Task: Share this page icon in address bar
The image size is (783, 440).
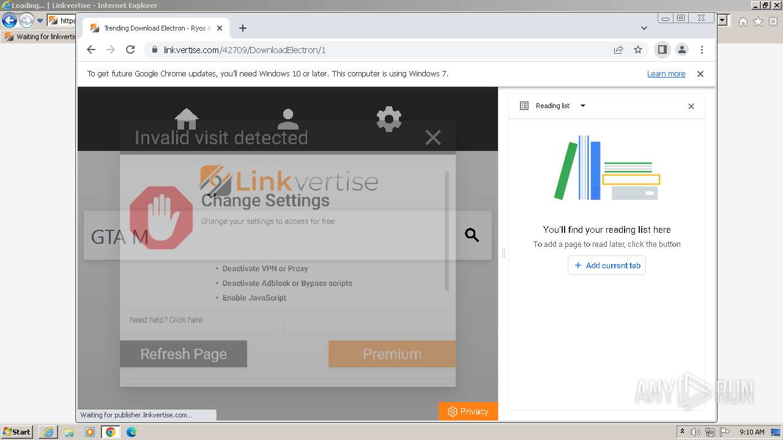Action: coord(618,50)
